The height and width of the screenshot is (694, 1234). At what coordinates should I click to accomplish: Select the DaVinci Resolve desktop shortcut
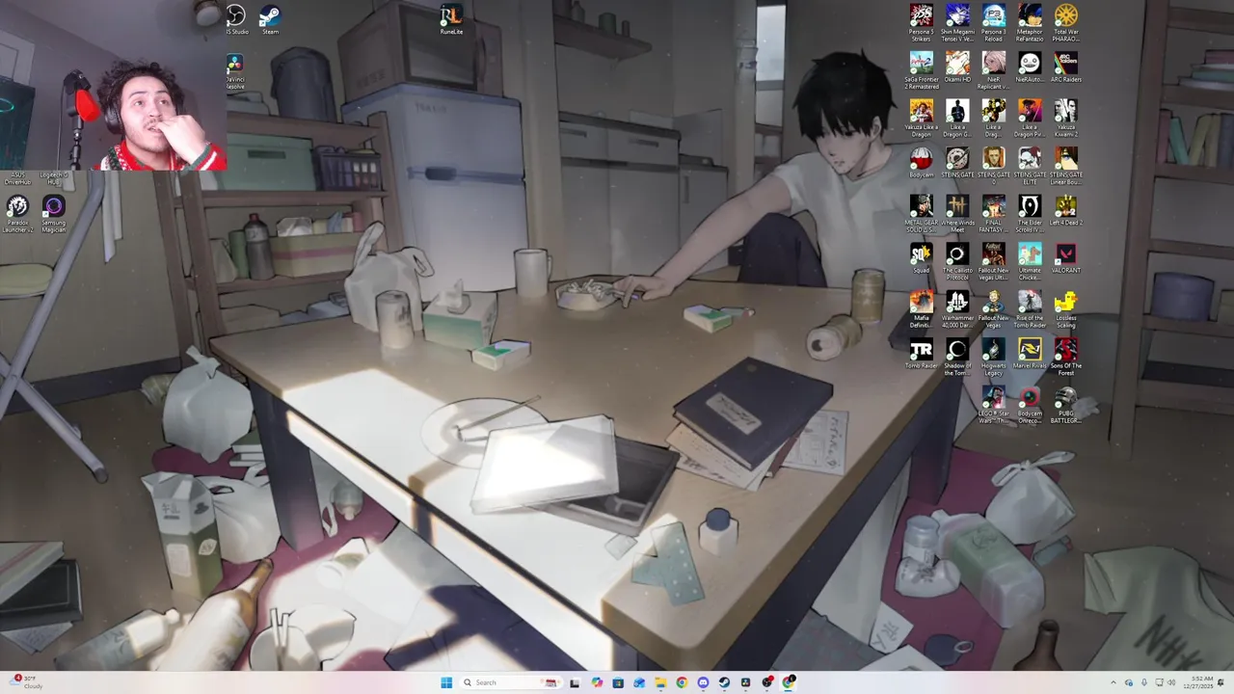[235, 72]
